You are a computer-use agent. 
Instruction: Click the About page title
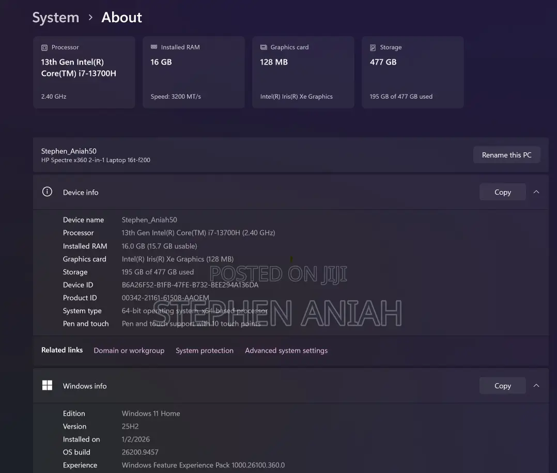click(x=122, y=18)
